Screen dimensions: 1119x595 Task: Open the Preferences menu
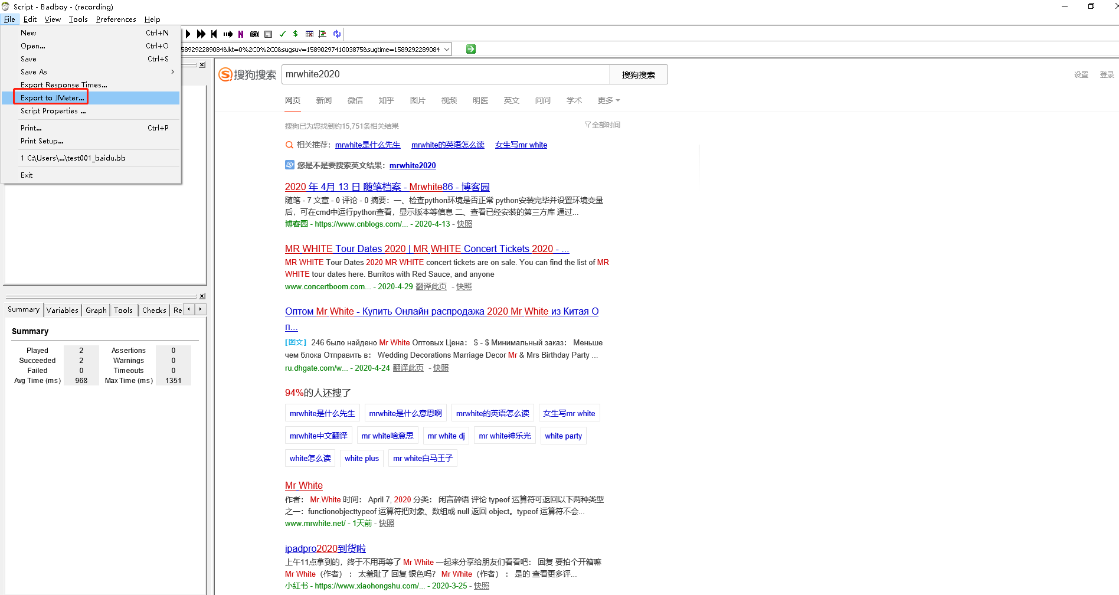click(x=116, y=19)
